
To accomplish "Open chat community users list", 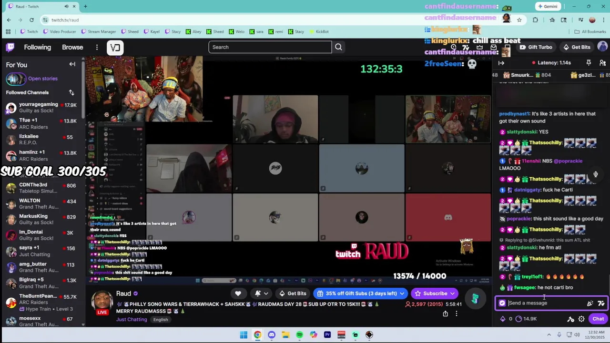I will (602, 63).
